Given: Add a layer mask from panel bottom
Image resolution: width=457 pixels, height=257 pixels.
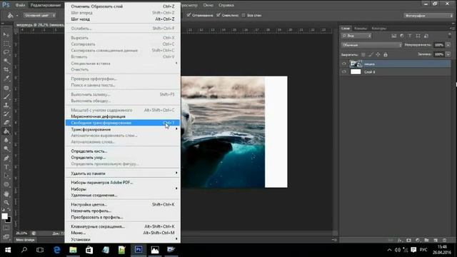Looking at the screenshot, I should click(408, 240).
